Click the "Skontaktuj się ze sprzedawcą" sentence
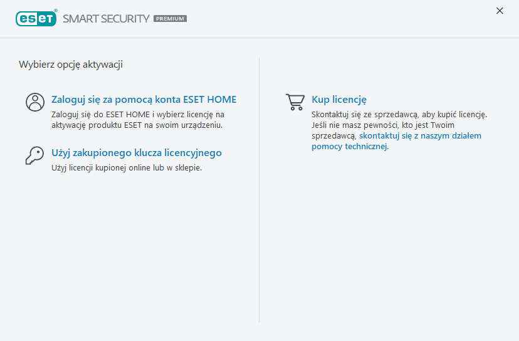This screenshot has height=341, width=519. pyautogui.click(x=399, y=115)
